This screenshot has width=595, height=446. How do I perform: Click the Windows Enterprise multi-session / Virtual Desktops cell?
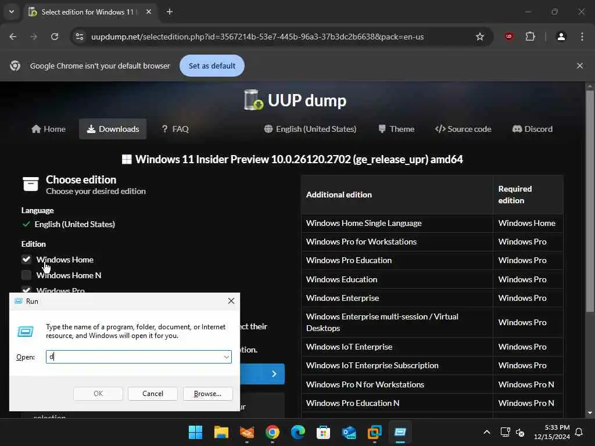[397, 322]
